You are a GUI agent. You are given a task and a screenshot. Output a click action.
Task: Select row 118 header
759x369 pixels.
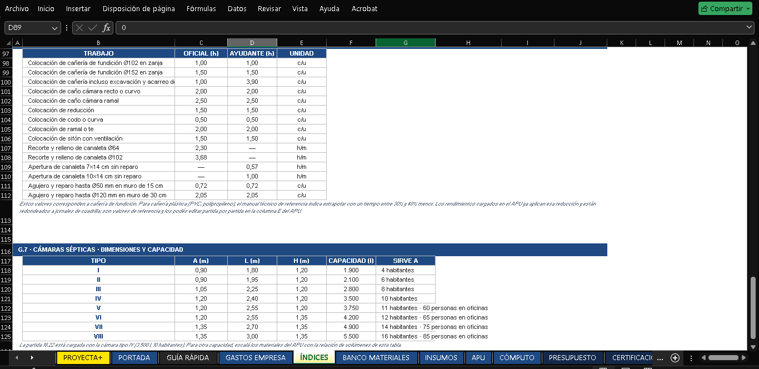pyautogui.click(x=7, y=270)
